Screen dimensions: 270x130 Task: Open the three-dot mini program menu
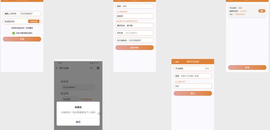click(91, 68)
